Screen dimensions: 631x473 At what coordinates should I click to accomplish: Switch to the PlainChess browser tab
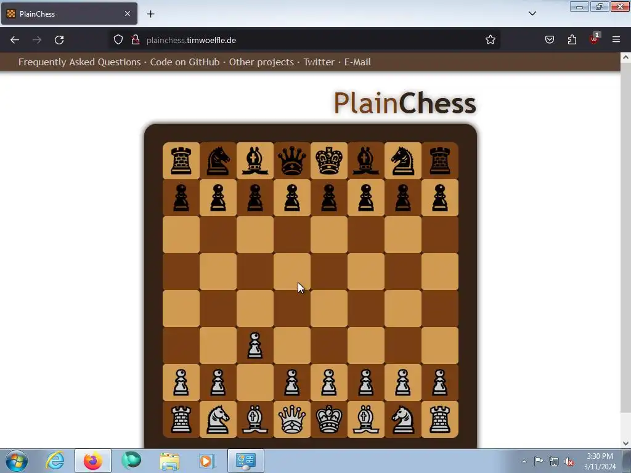point(69,14)
